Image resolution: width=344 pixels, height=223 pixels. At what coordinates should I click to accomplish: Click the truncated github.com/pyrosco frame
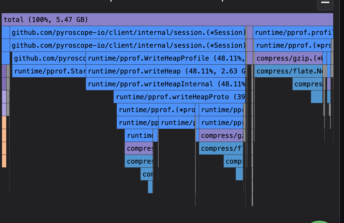48,58
